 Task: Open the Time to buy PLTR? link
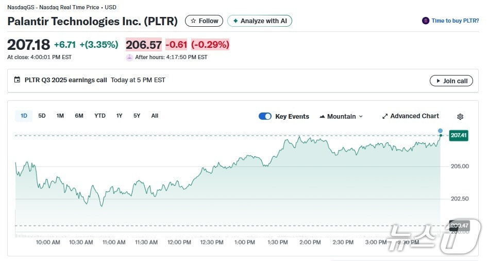click(x=455, y=21)
